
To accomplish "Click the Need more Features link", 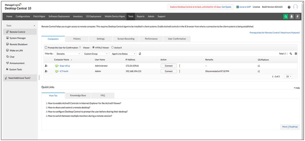I will [x=290, y=33].
